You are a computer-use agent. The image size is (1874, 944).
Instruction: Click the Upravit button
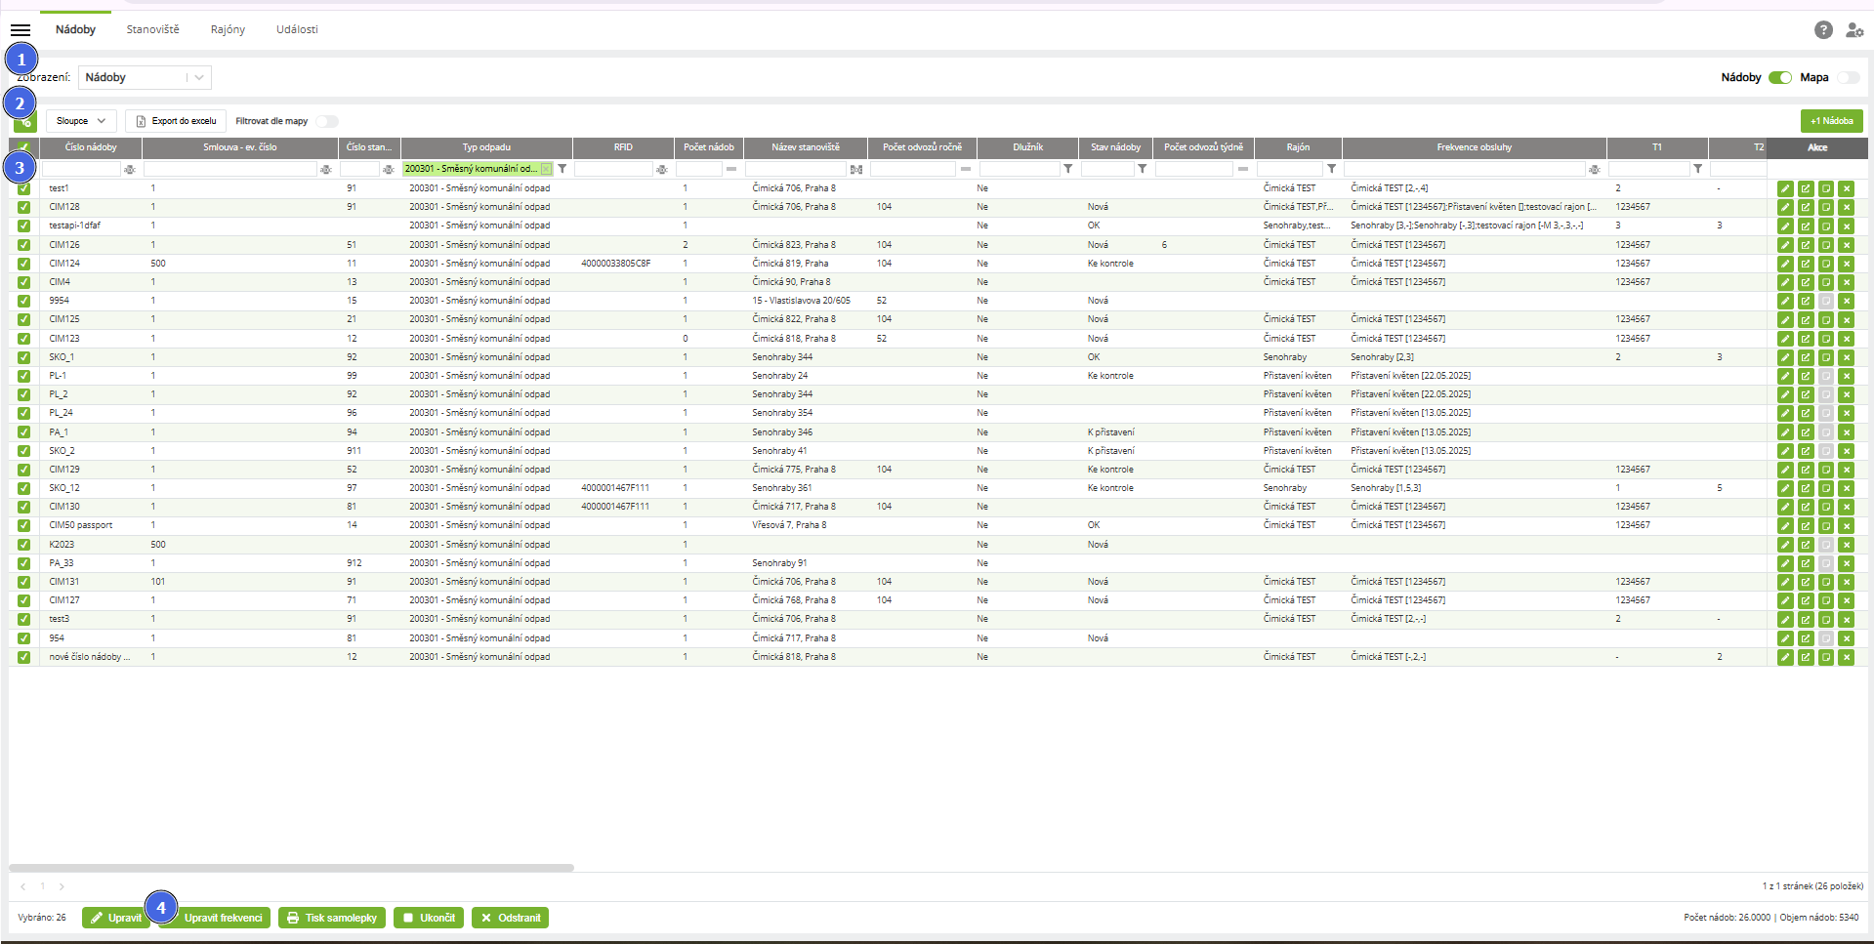pos(116,918)
